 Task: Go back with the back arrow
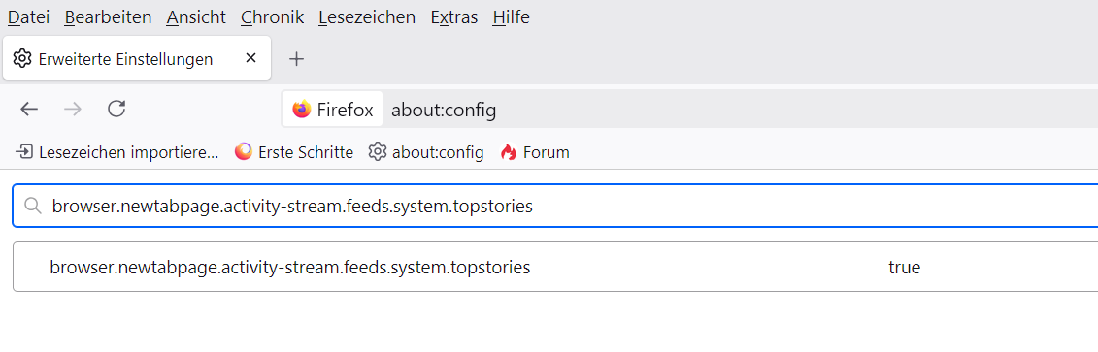pos(29,110)
